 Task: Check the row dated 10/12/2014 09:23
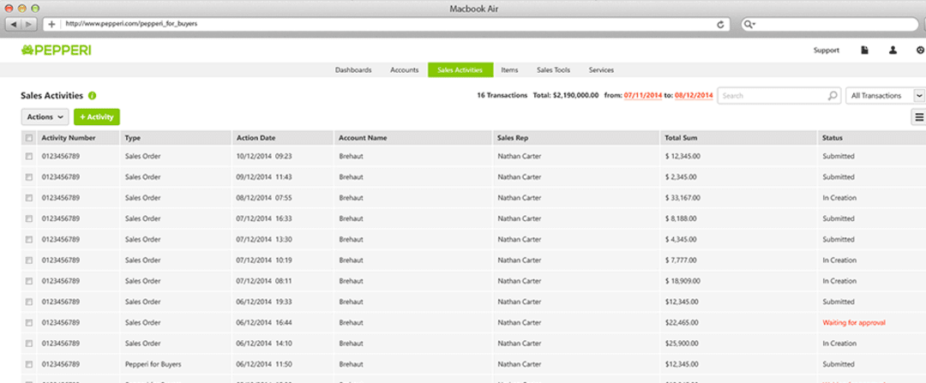pyautogui.click(x=29, y=157)
